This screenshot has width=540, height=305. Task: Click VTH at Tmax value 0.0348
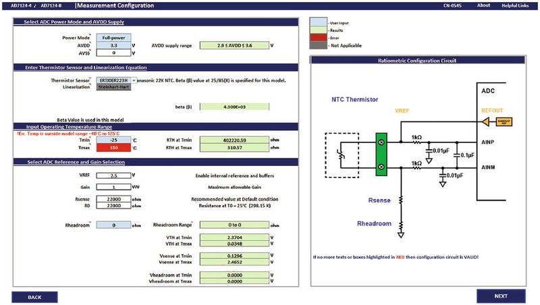point(234,244)
